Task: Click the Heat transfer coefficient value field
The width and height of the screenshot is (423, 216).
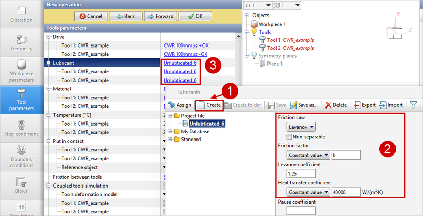Action: pyautogui.click(x=346, y=192)
